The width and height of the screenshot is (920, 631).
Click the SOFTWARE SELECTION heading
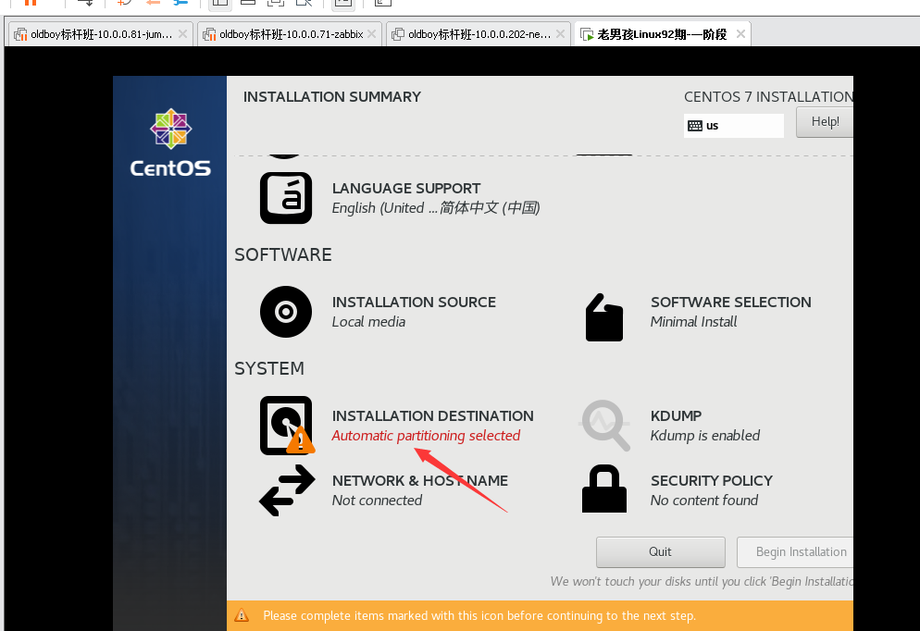tap(730, 302)
